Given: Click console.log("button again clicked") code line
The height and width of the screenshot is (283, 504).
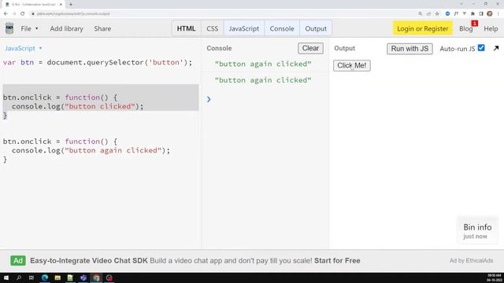Looking at the screenshot, I should point(91,150).
